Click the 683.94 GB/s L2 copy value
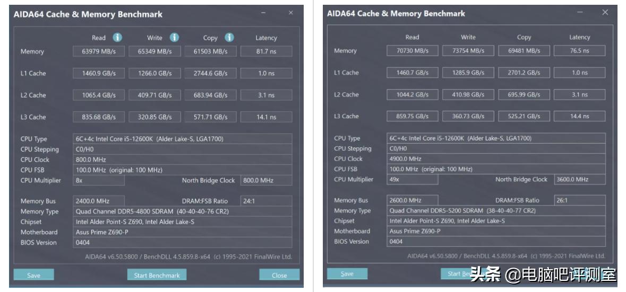 (x=210, y=95)
